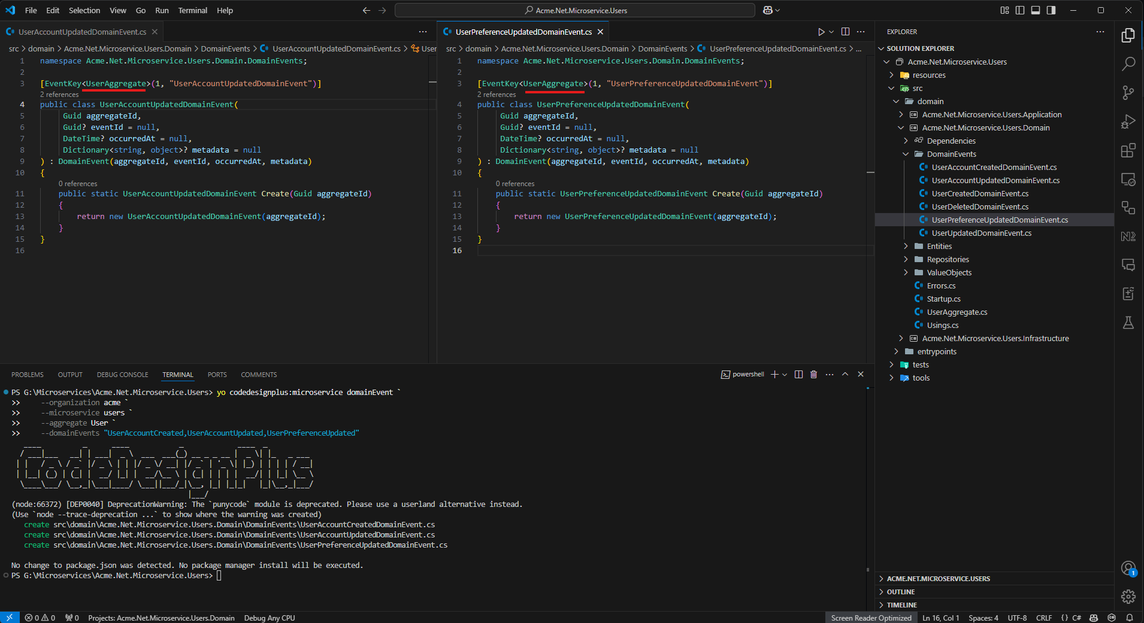Screen dimensions: 1144x623
Task: Open the Accounts menu icon
Action: (1128, 568)
